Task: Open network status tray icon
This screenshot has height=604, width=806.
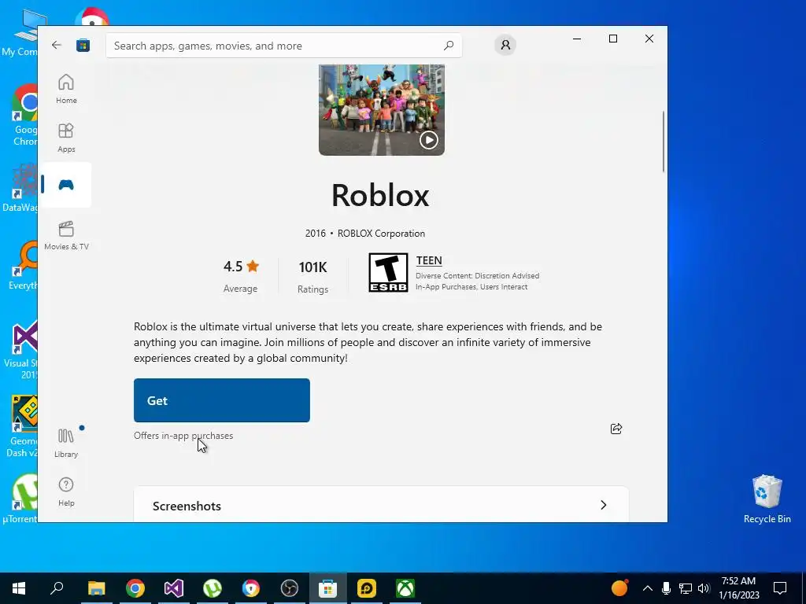Action: point(686,588)
